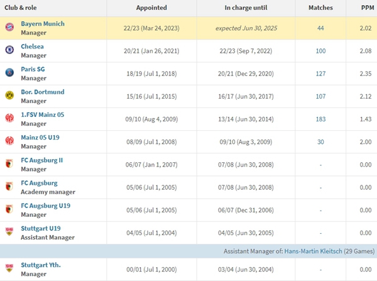The width and height of the screenshot is (377, 281).
Task: Click the PPM column header
Action: pyautogui.click(x=368, y=8)
